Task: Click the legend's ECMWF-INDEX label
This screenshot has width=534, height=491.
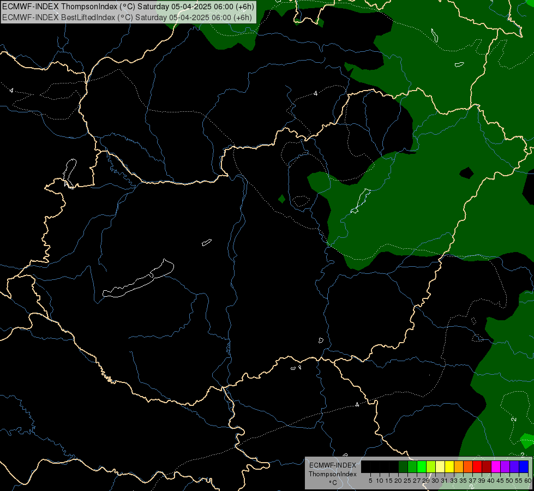Action: click(x=333, y=465)
